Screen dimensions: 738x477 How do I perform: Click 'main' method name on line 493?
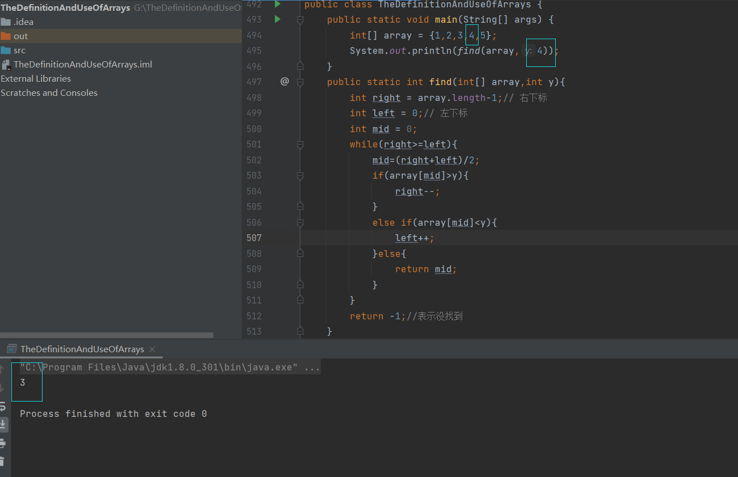tap(446, 19)
